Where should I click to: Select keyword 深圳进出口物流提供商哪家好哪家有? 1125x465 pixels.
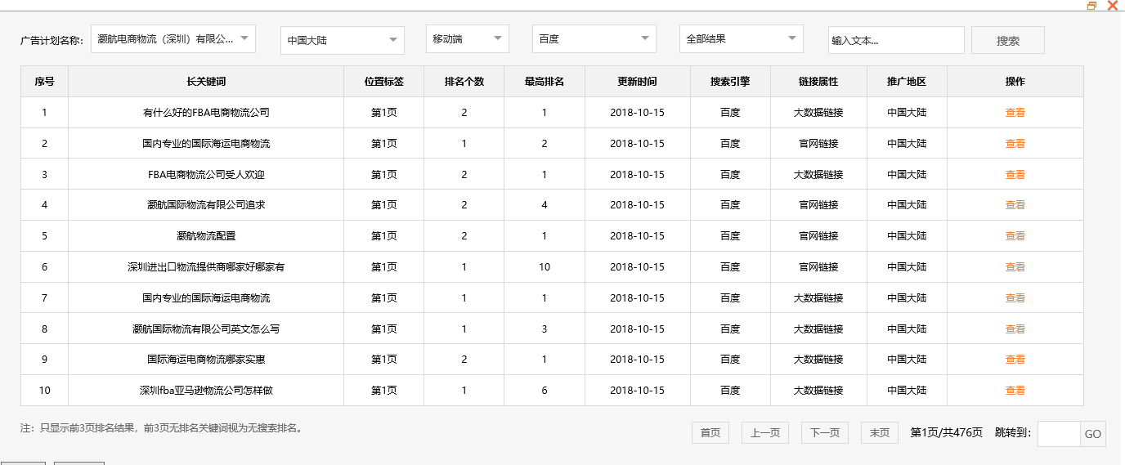pyautogui.click(x=206, y=267)
